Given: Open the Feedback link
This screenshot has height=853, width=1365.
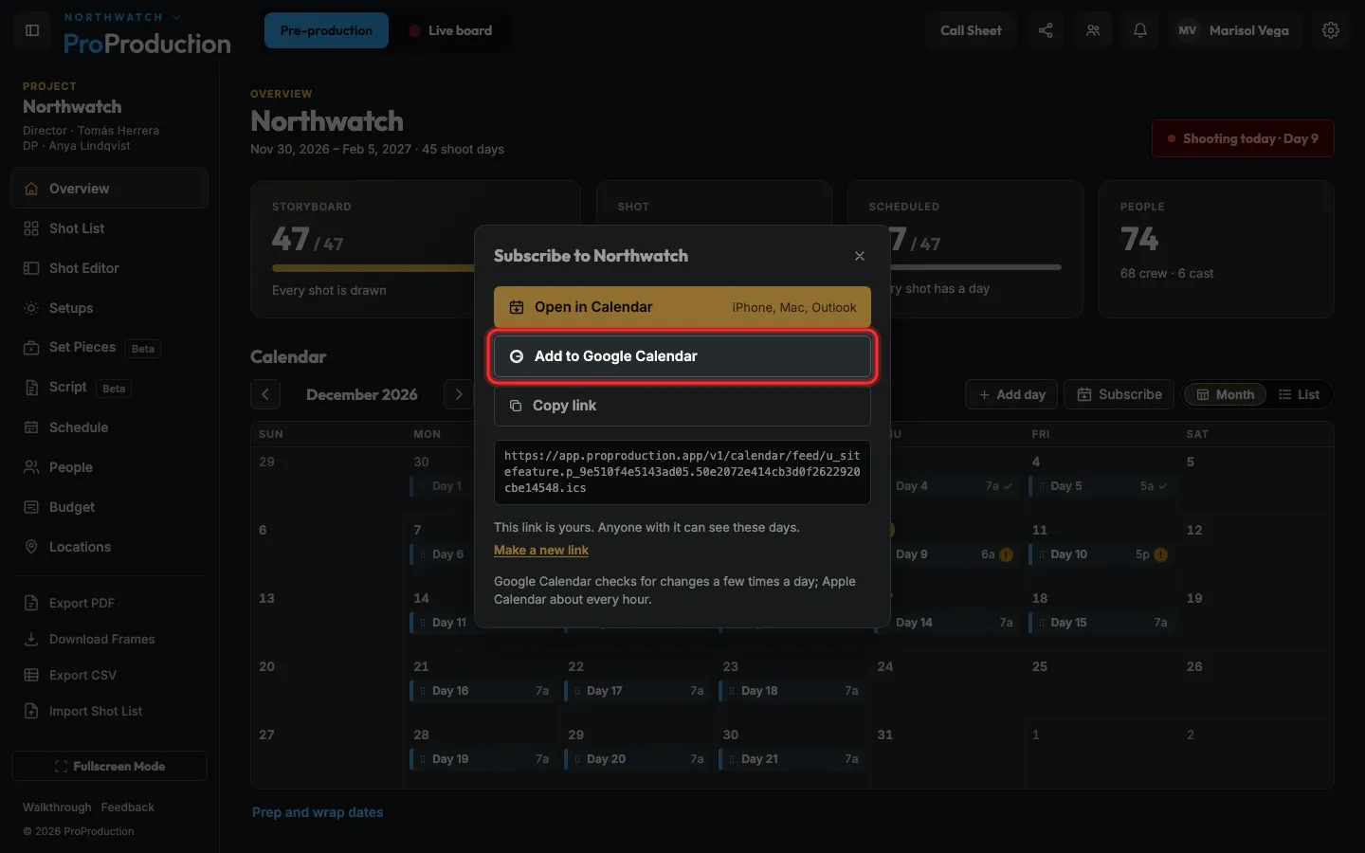Looking at the screenshot, I should pyautogui.click(x=127, y=808).
